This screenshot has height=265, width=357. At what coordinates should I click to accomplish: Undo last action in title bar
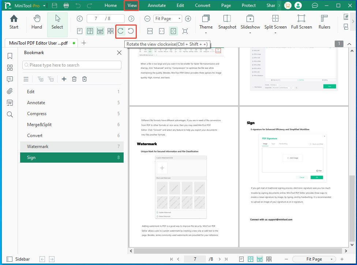(78, 5)
